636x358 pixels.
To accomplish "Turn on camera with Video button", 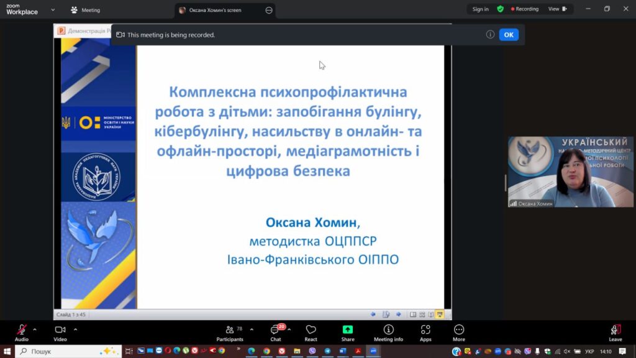I will coord(60,332).
